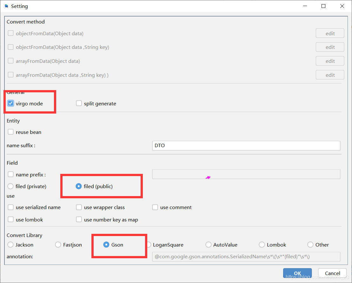The image size is (352, 283).
Task: Enable use wrapper class
Action: tap(79, 207)
